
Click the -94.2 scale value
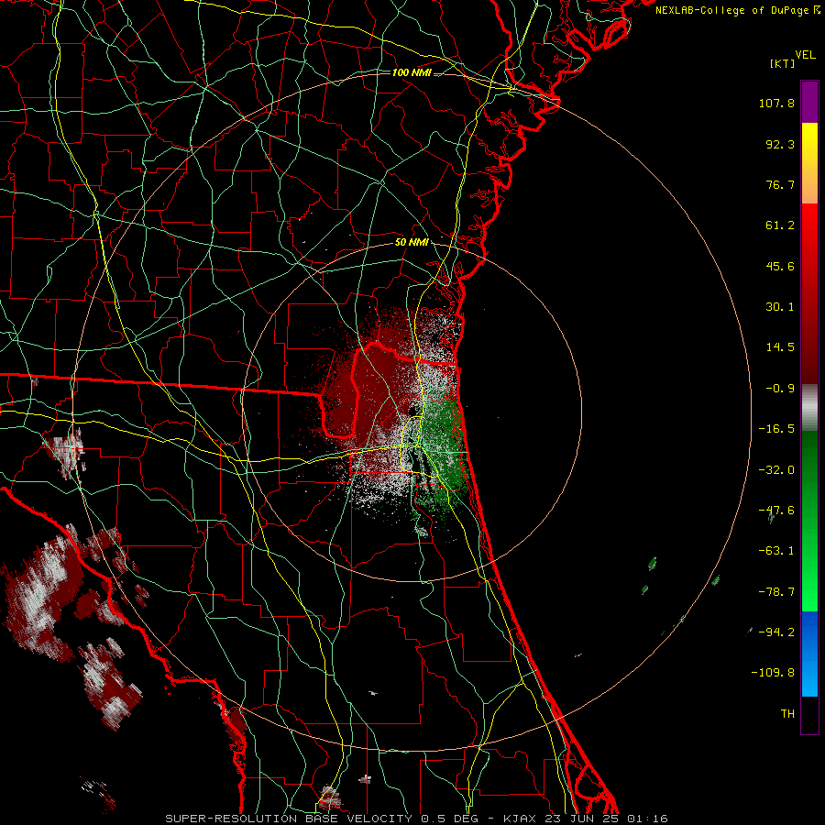coord(776,632)
